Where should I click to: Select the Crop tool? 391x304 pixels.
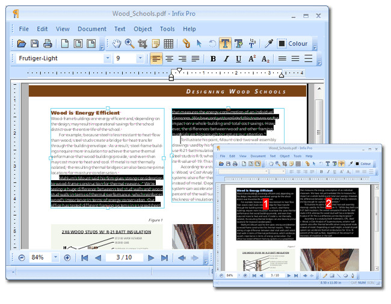click(x=143, y=43)
